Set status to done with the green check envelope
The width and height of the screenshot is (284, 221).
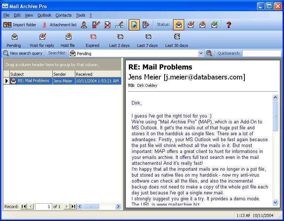tap(214, 25)
